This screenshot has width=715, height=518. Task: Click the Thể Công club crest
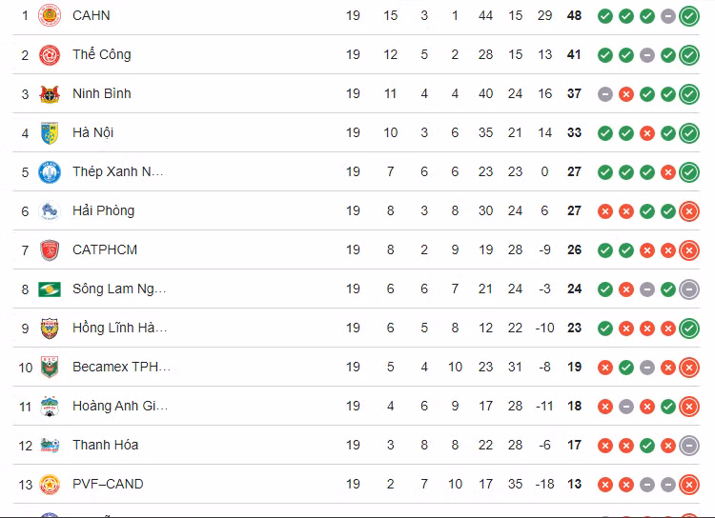(50, 54)
